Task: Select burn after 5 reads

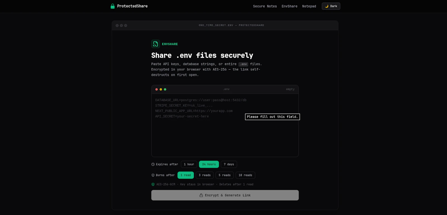Action: pos(225,175)
